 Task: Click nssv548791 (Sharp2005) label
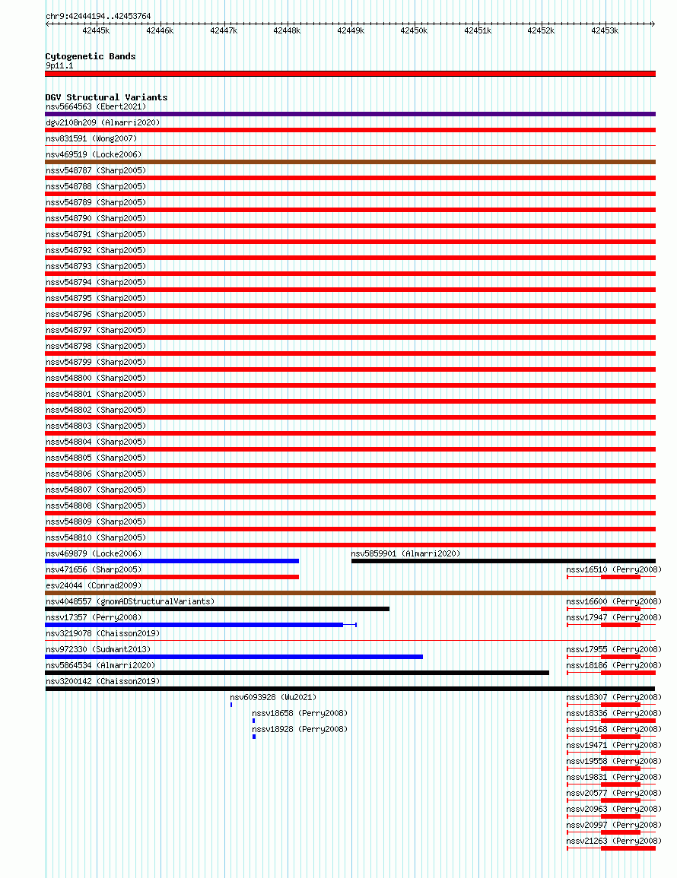[x=96, y=234]
